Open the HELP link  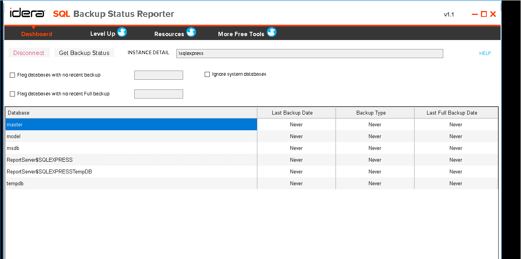(x=485, y=53)
